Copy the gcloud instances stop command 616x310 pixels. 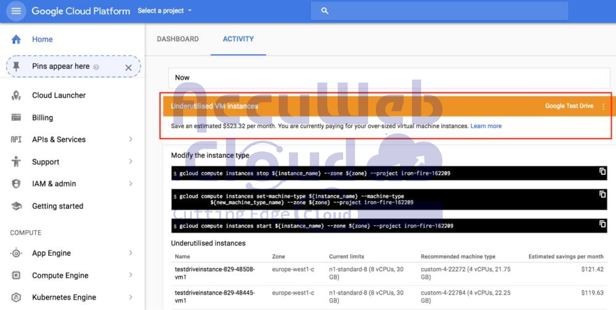[602, 172]
